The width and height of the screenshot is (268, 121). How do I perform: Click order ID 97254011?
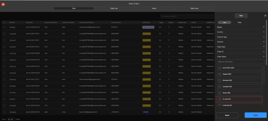pyautogui.click(x=12, y=99)
